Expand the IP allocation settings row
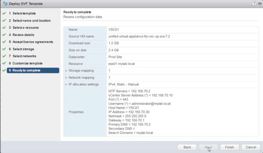The width and height of the screenshot is (263, 153). (x=66, y=84)
